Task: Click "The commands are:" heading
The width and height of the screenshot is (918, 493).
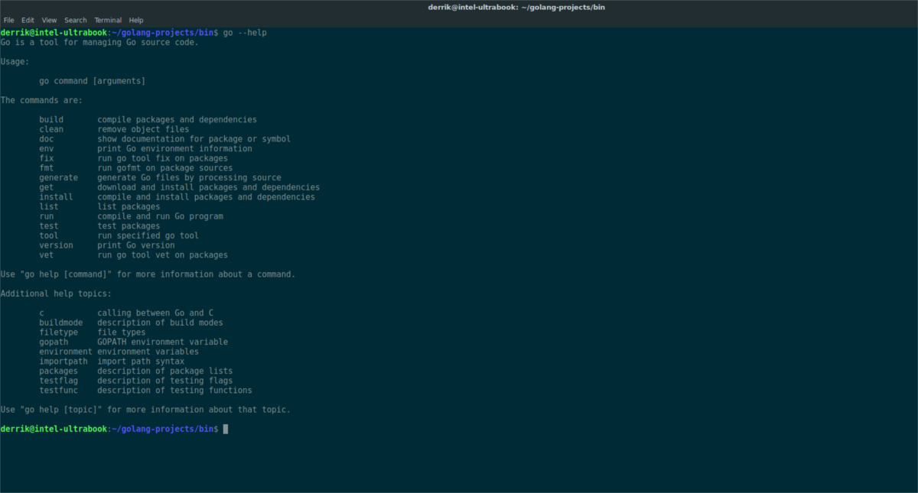Action: coord(41,100)
